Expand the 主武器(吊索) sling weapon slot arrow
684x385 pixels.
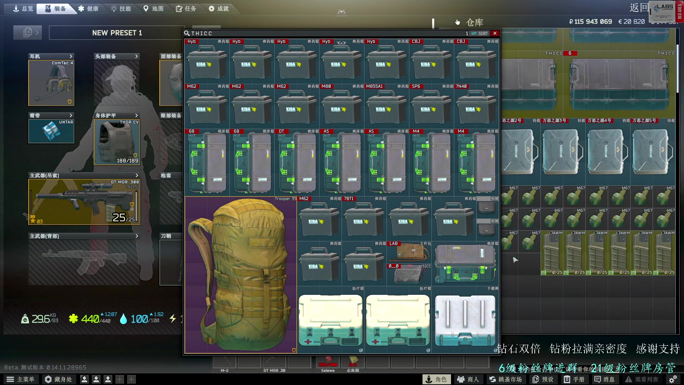click(x=136, y=175)
